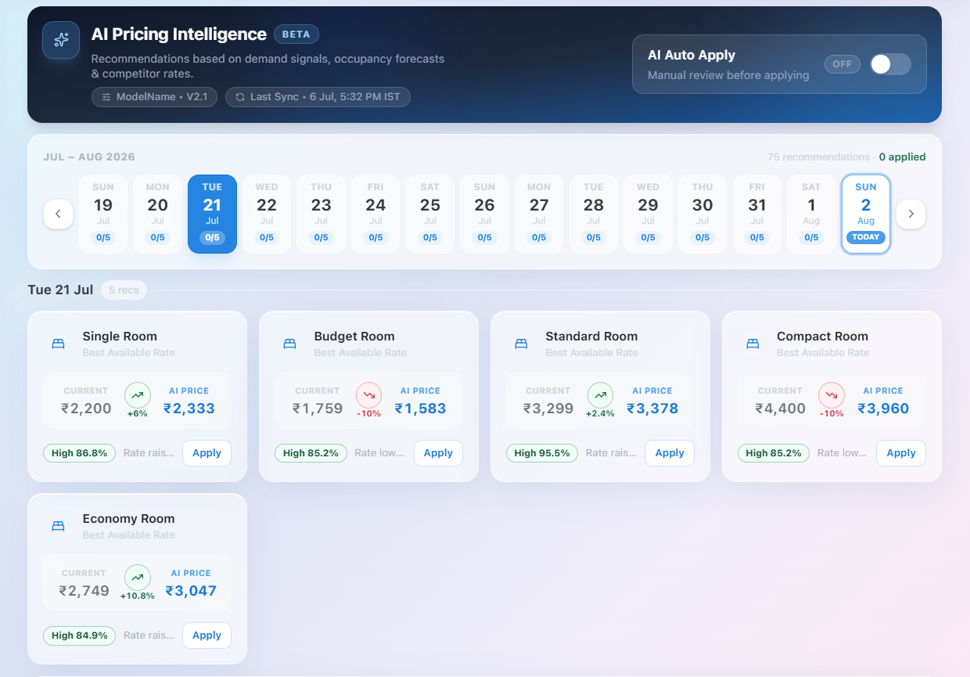Image resolution: width=970 pixels, height=677 pixels.
Task: Apply the Budget Room AI price
Action: (438, 453)
